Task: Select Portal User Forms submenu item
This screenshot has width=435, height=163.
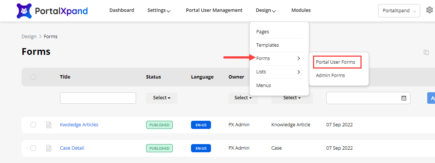Action: point(336,62)
